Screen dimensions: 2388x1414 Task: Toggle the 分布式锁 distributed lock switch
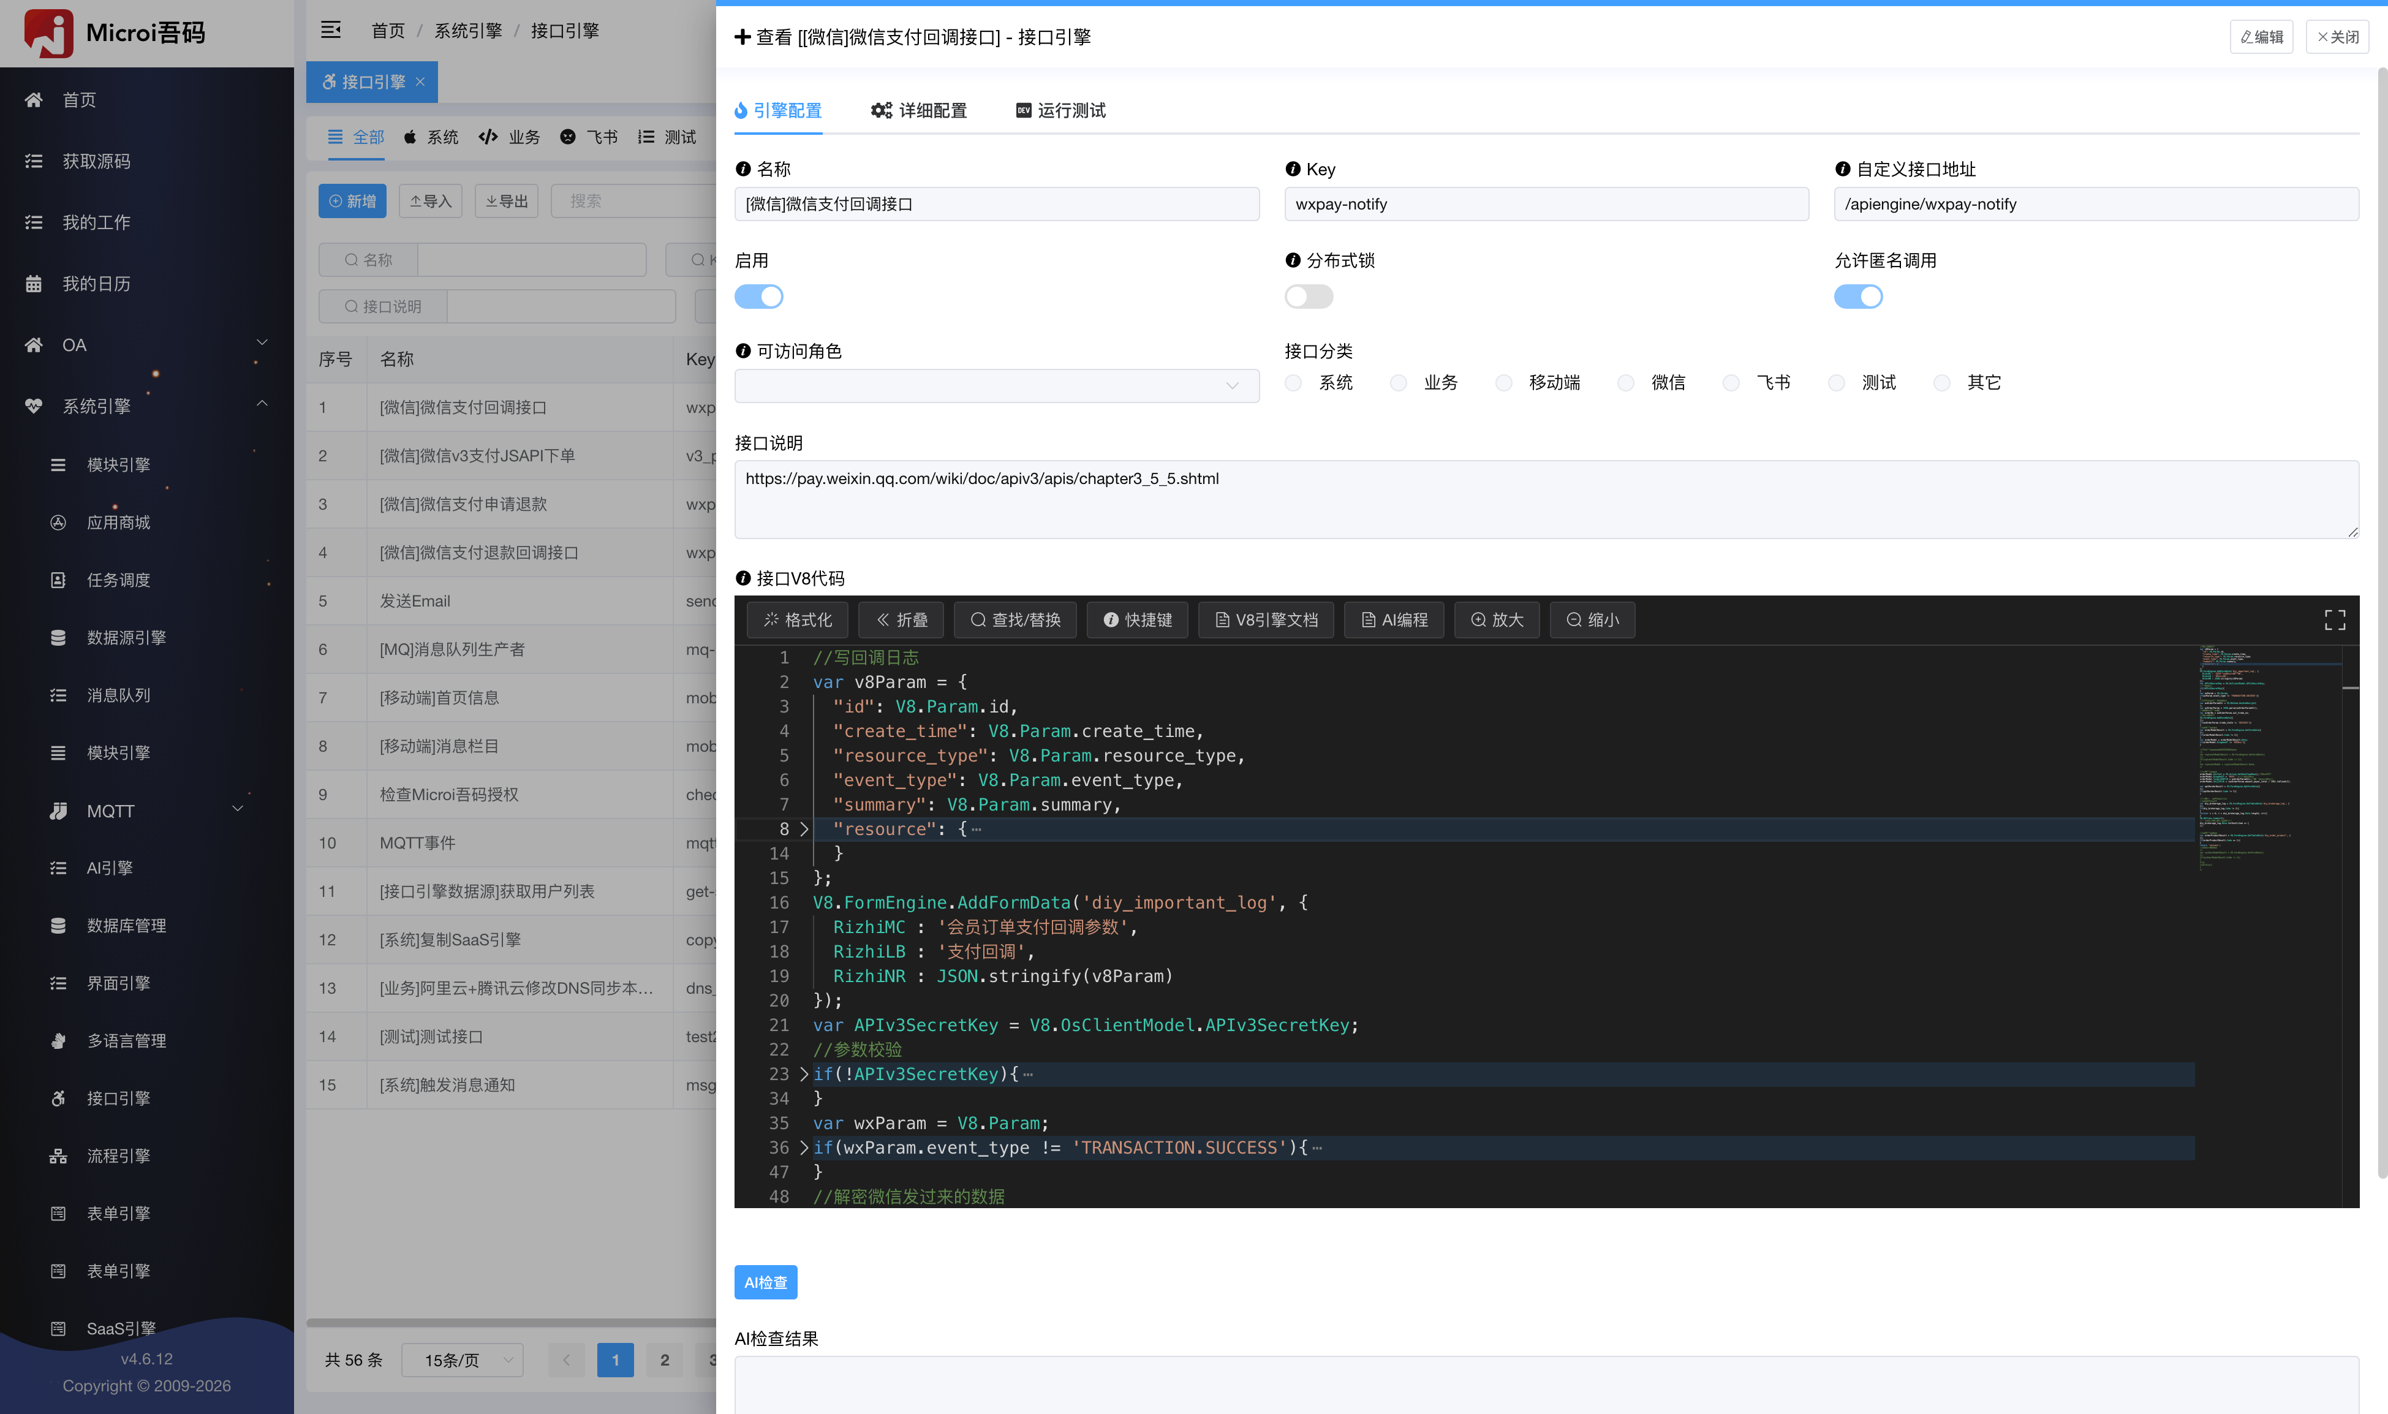click(1309, 297)
